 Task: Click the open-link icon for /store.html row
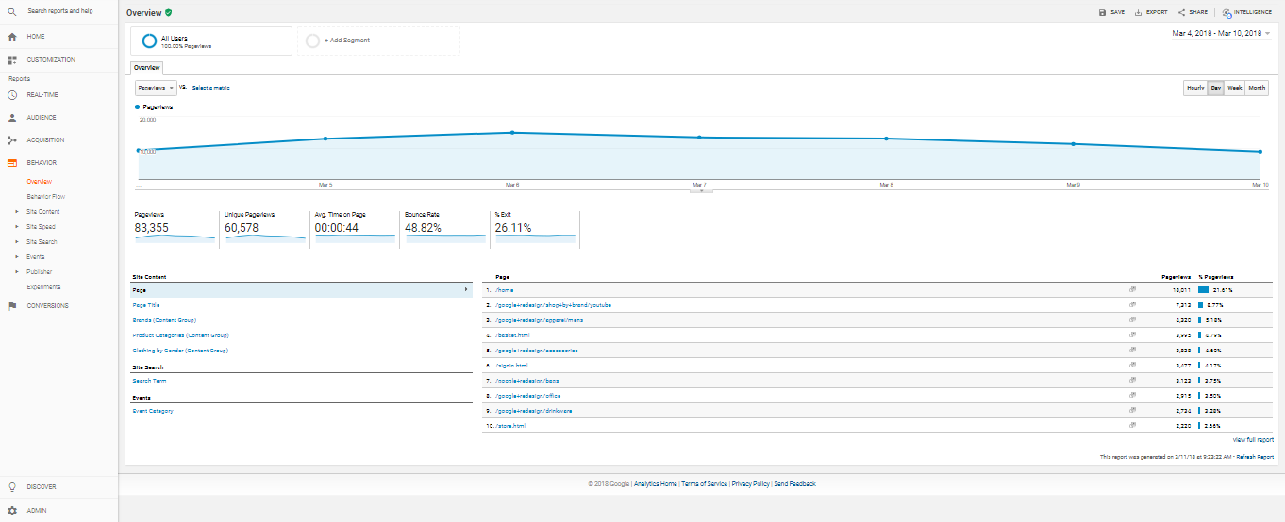[x=1132, y=426]
